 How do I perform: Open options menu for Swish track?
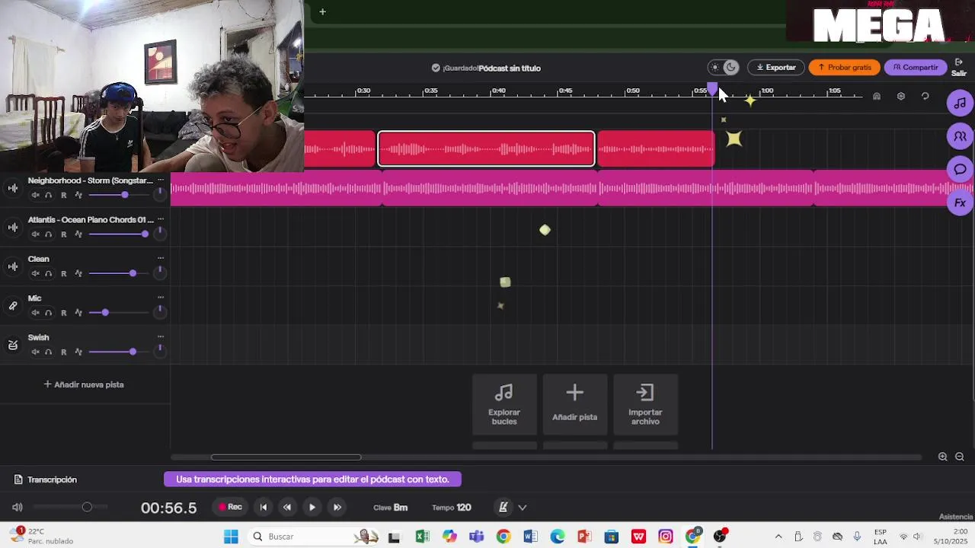161,336
